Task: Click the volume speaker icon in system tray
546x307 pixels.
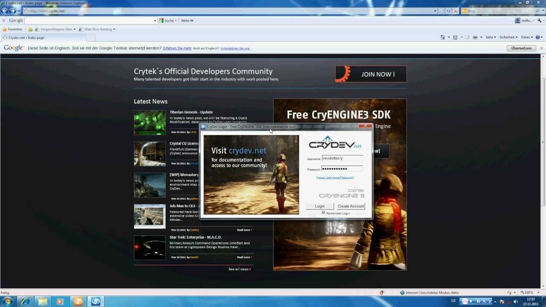Action: [515, 301]
